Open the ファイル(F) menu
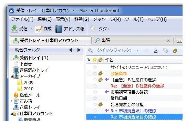Image resolution: width=186 pixels, height=124 pixels. 22,19
